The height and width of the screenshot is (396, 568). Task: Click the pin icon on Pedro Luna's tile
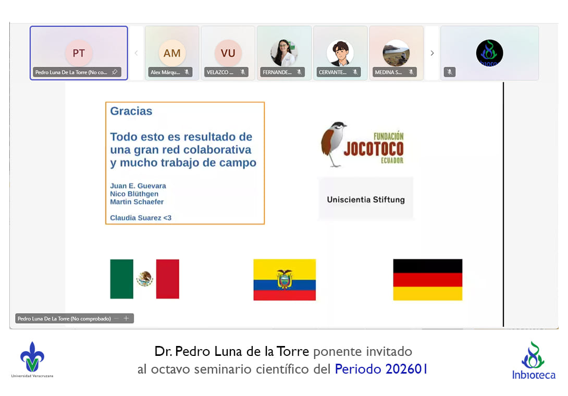[115, 72]
